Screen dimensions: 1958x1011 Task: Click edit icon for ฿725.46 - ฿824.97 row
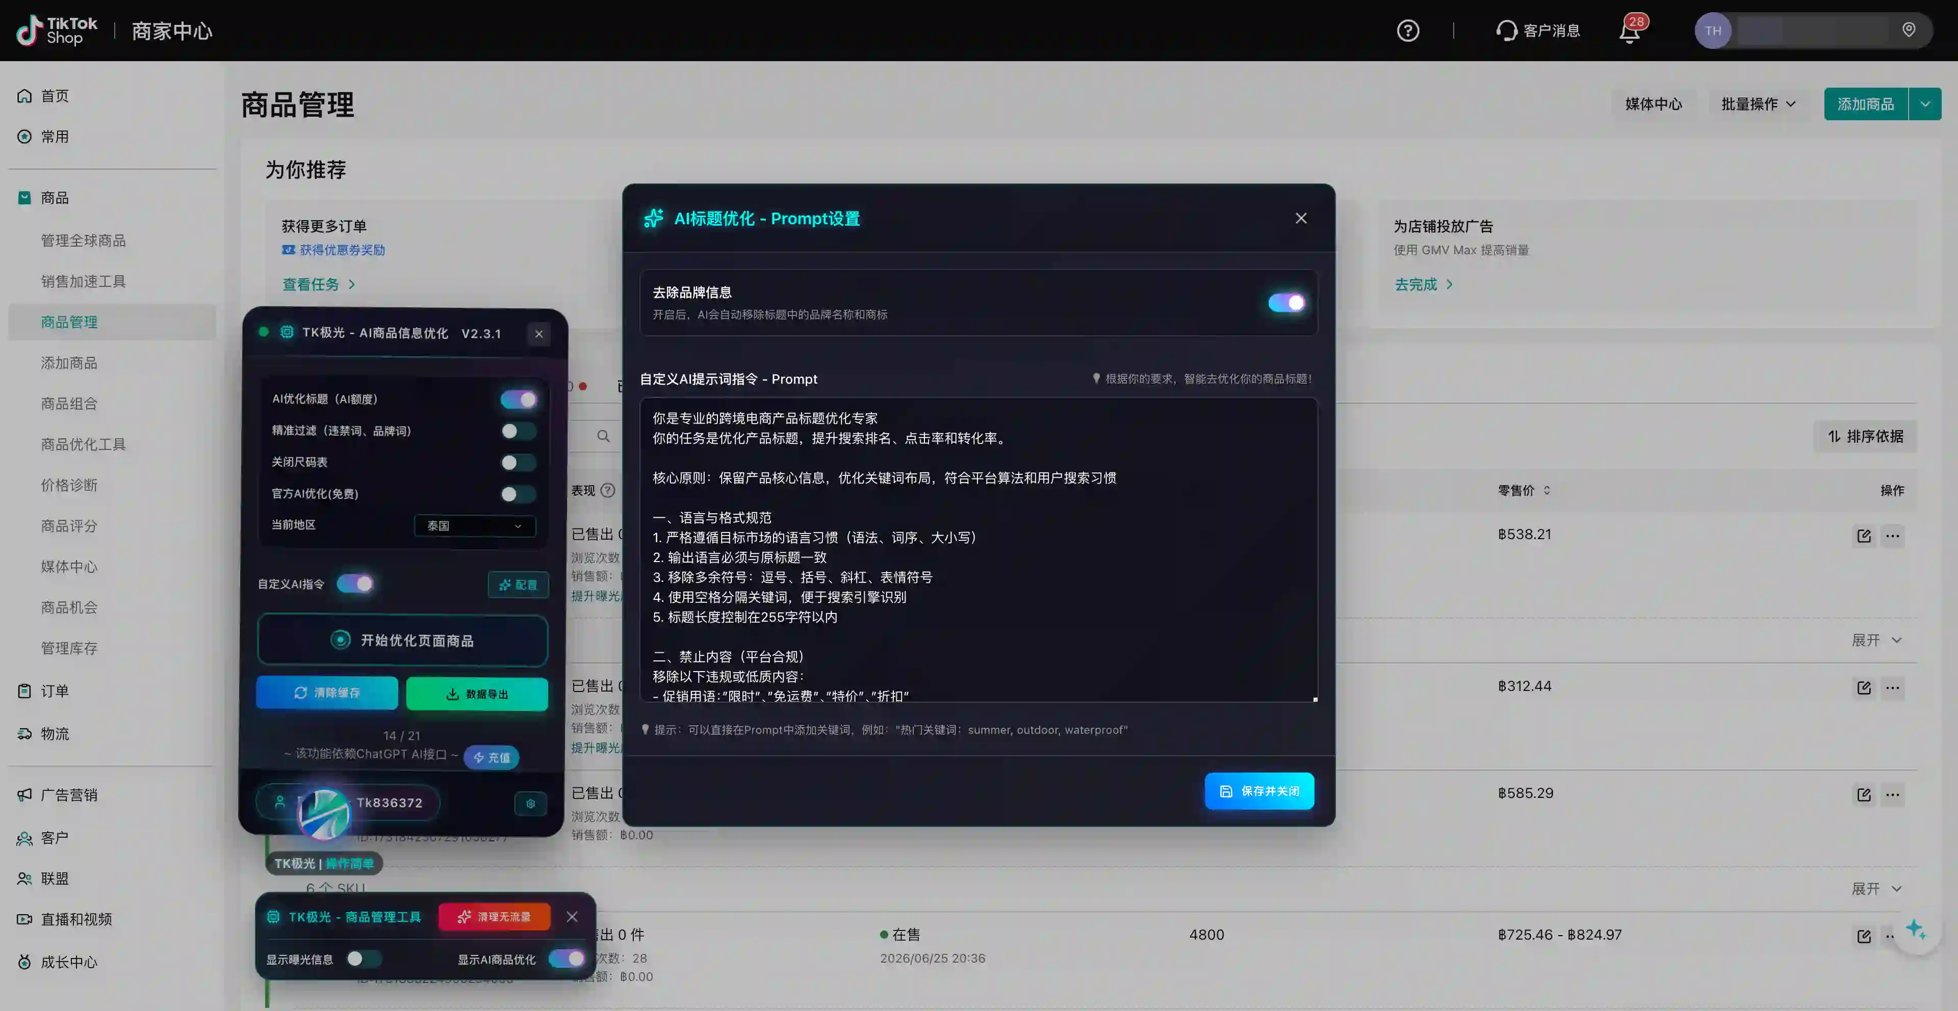tap(1864, 936)
